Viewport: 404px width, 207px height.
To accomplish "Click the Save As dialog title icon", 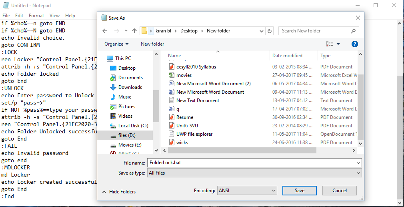I will (104, 18).
